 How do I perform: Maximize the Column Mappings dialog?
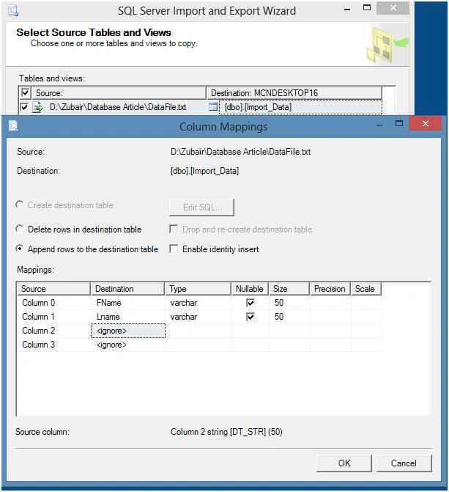tap(399, 123)
